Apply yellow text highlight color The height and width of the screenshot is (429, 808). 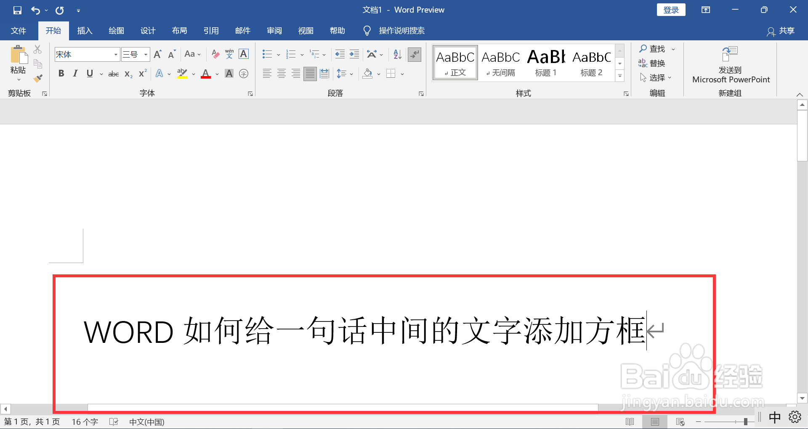(x=182, y=74)
